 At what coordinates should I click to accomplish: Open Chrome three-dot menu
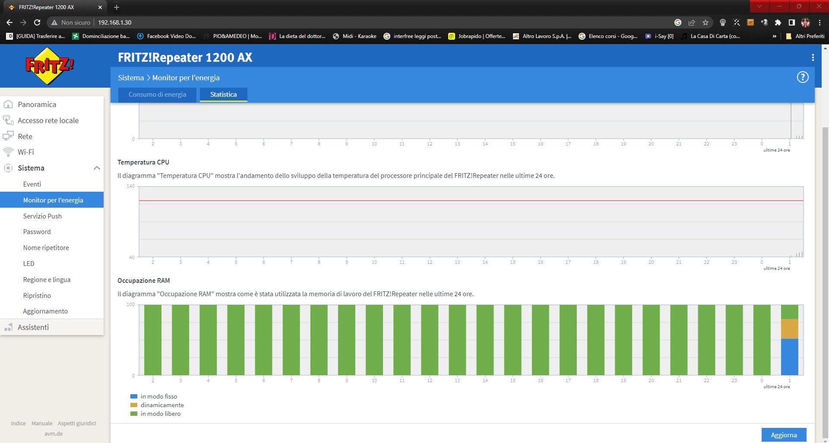pos(820,22)
